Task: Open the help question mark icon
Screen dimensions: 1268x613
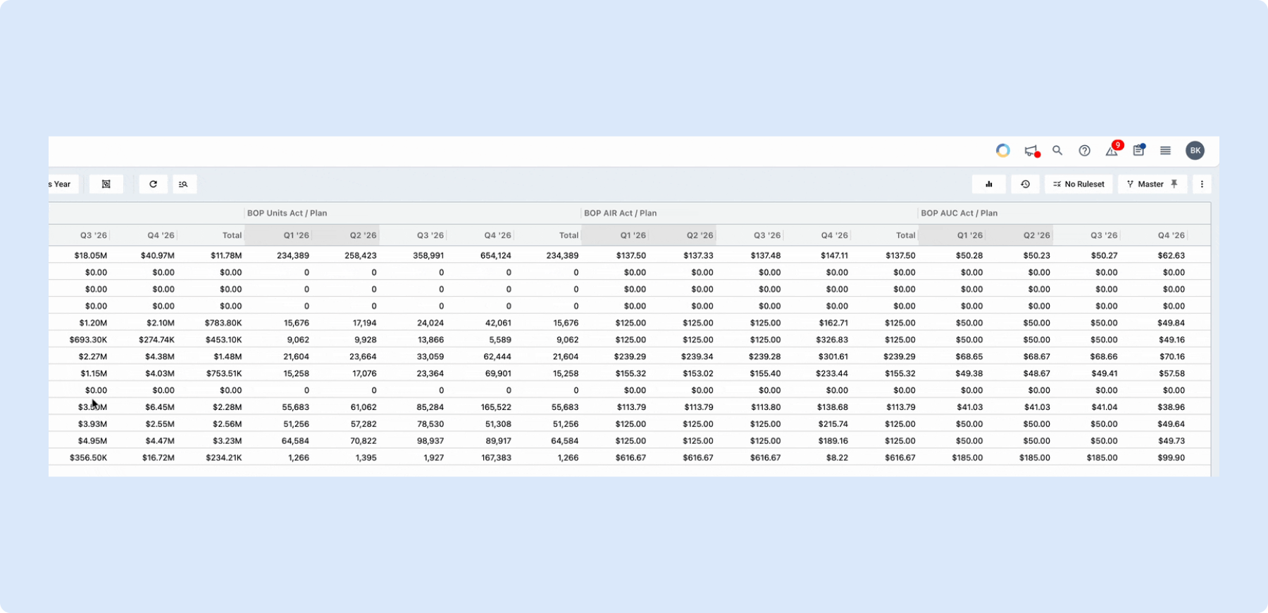Action: (1085, 150)
